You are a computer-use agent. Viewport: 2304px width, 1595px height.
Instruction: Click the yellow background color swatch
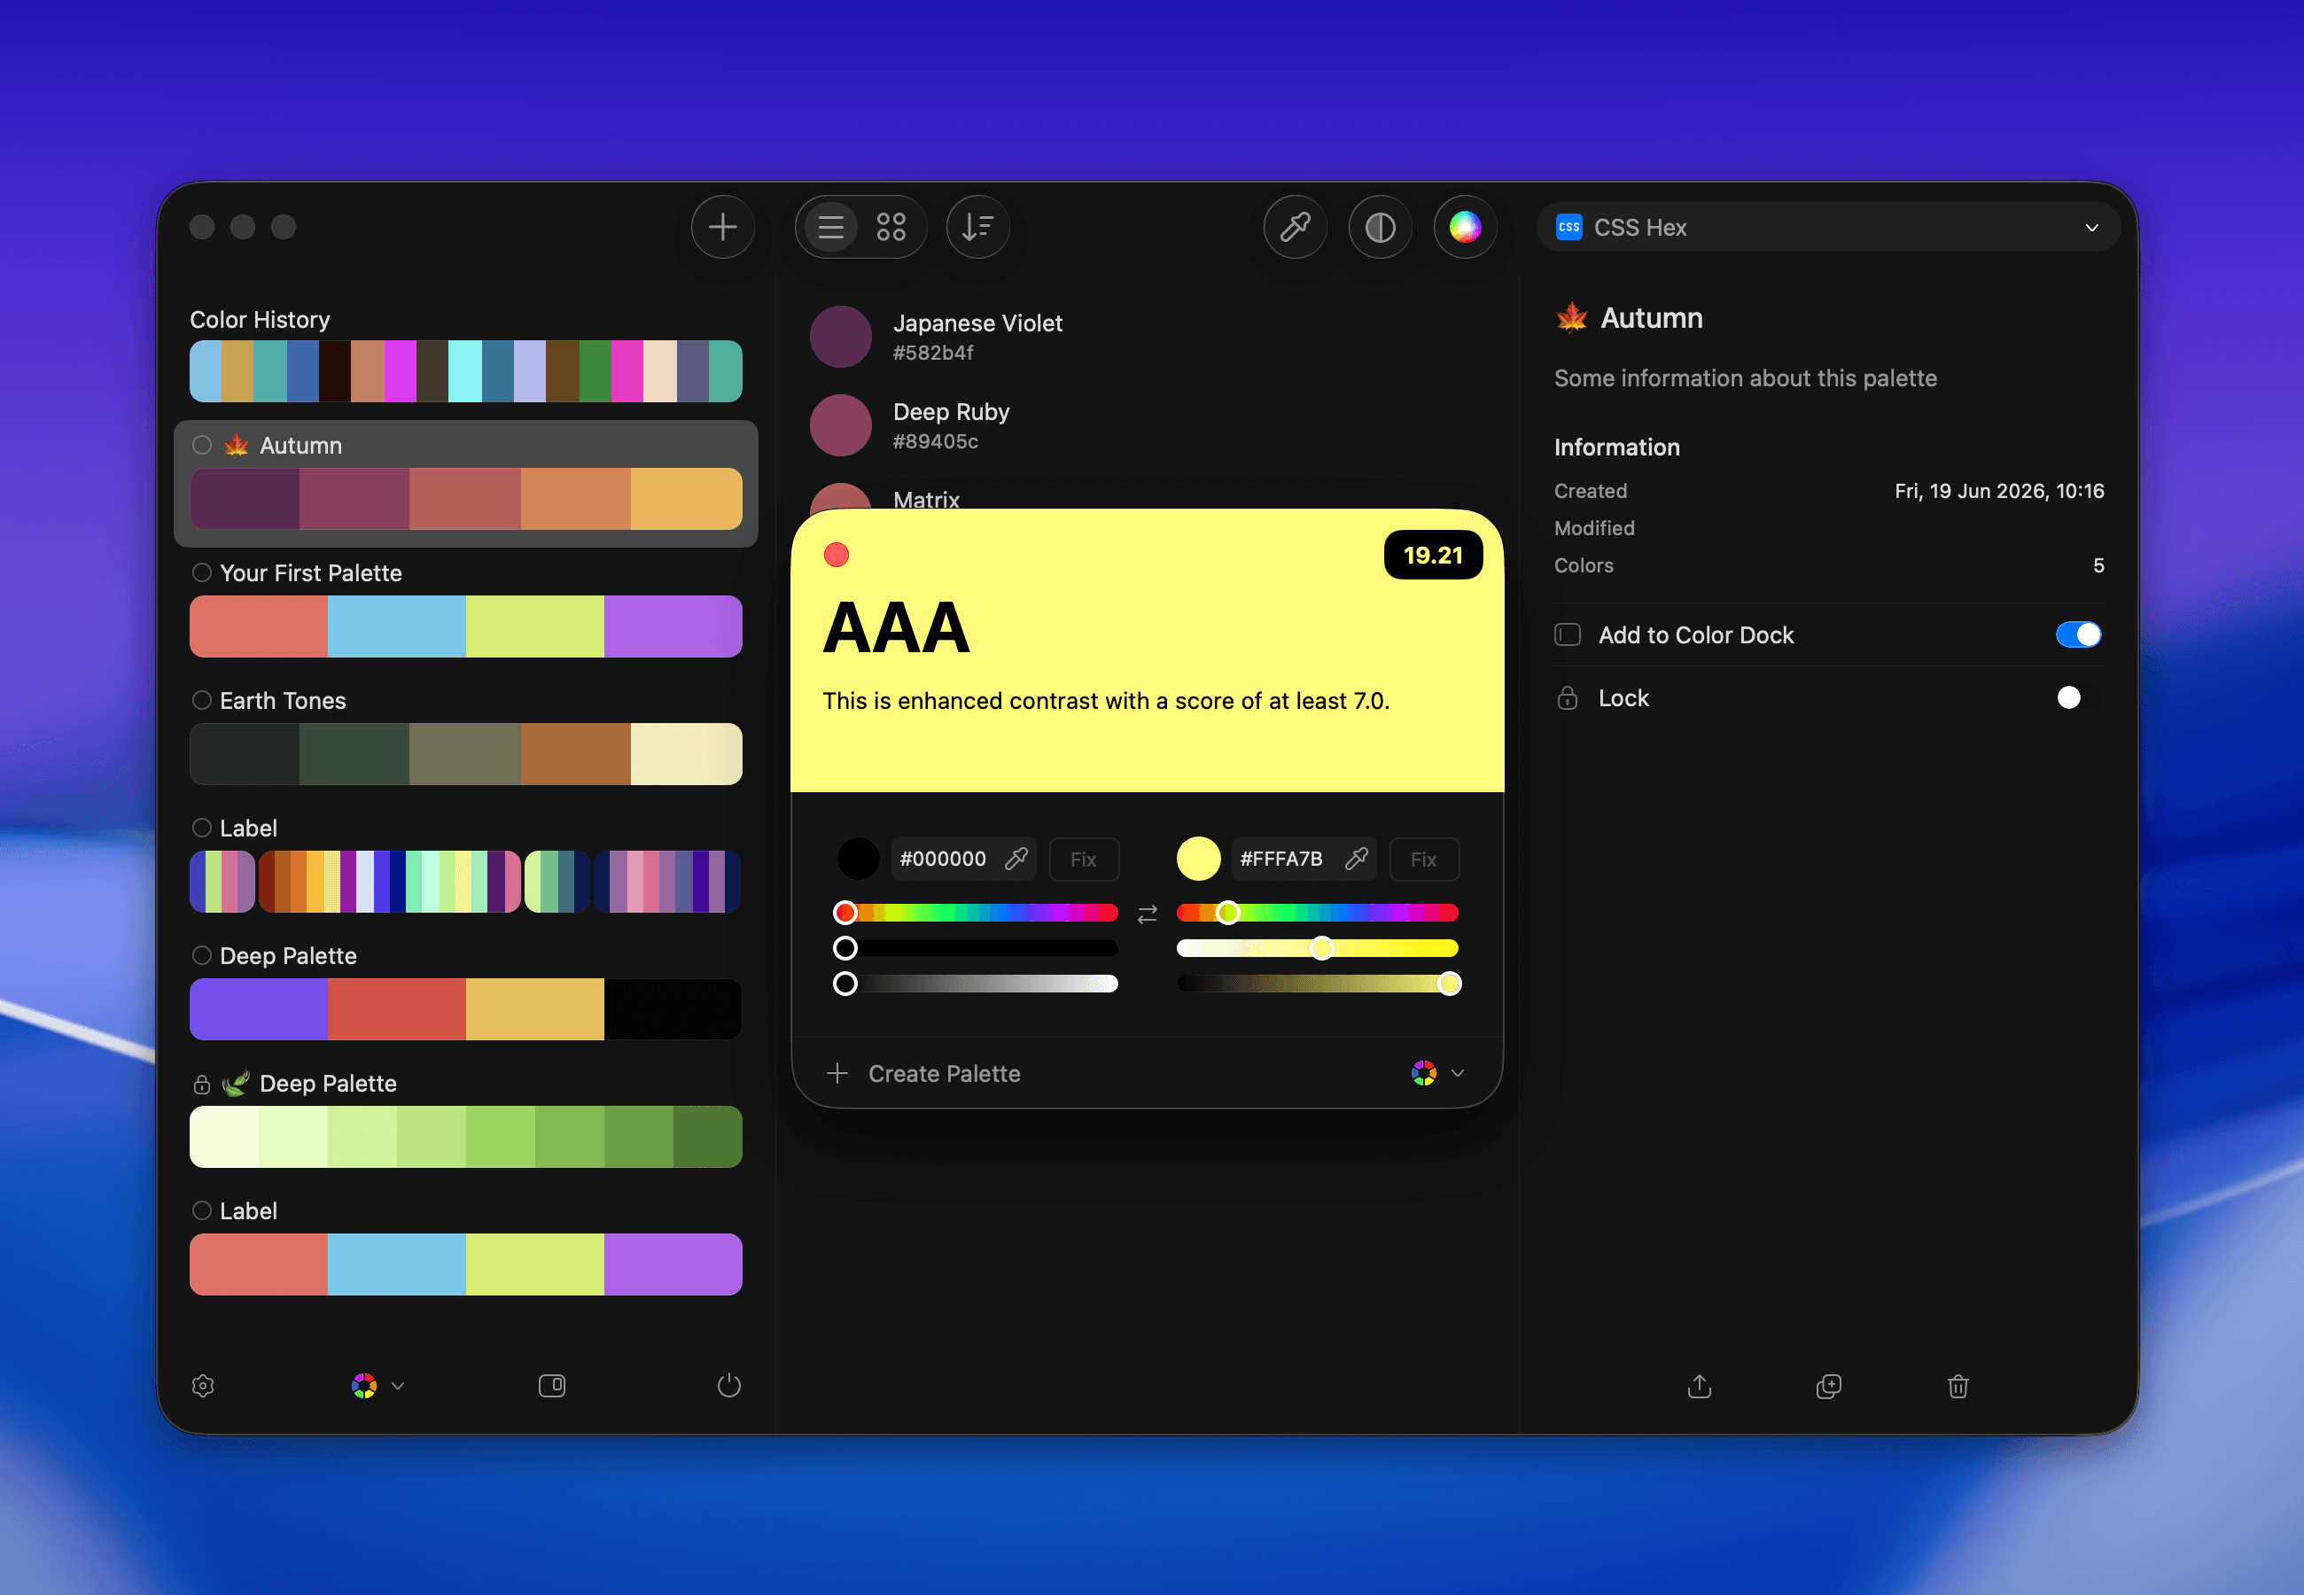coord(1198,859)
